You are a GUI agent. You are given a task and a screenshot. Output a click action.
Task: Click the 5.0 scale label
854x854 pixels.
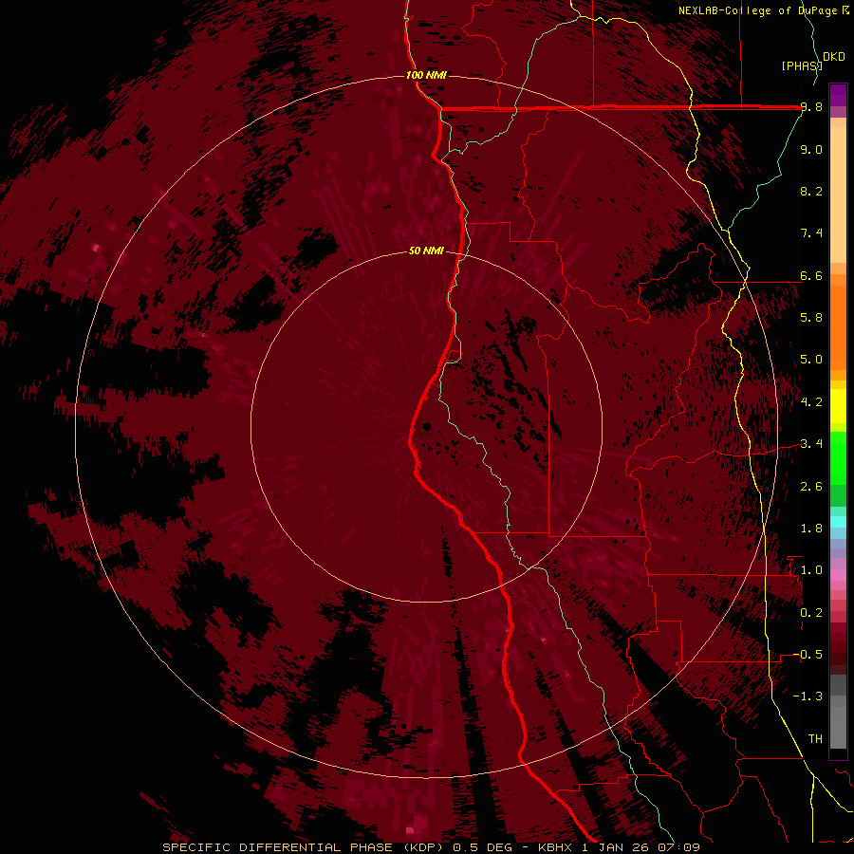pos(811,360)
